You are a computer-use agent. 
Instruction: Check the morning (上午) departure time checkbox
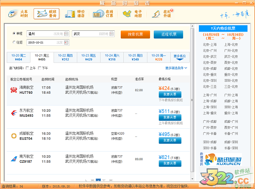pos(27,68)
